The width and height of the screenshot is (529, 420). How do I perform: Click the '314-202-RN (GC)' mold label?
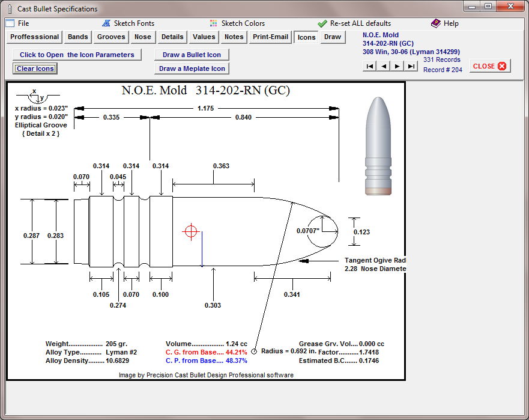coord(388,43)
